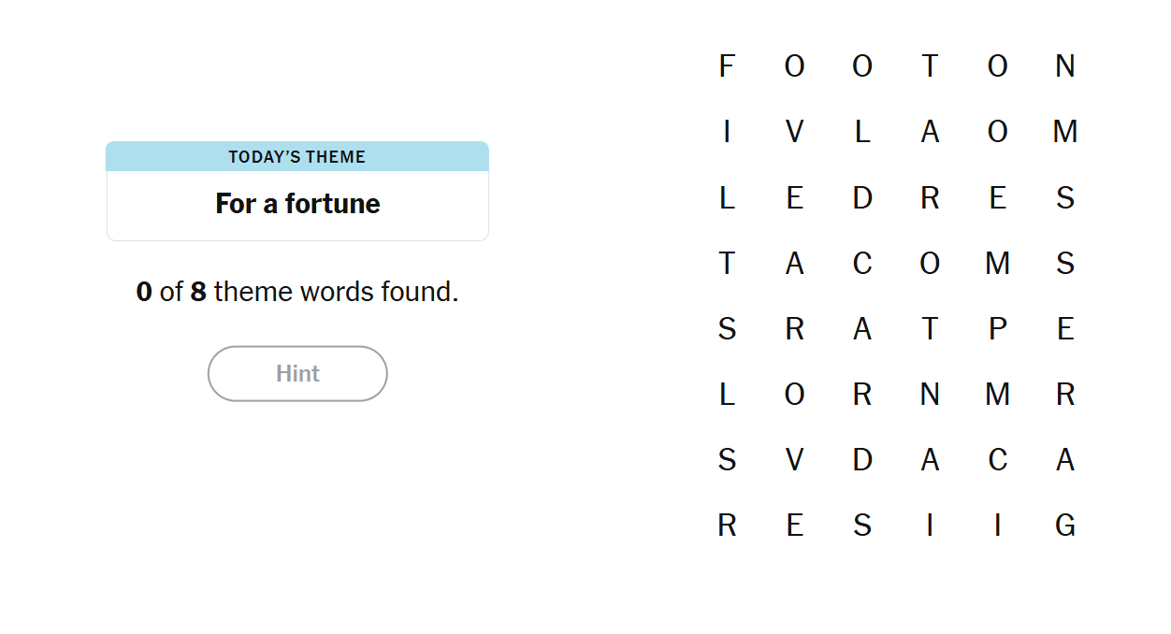The height and width of the screenshot is (634, 1171).
Task: Click the N ending the top row
Action: (x=1065, y=66)
